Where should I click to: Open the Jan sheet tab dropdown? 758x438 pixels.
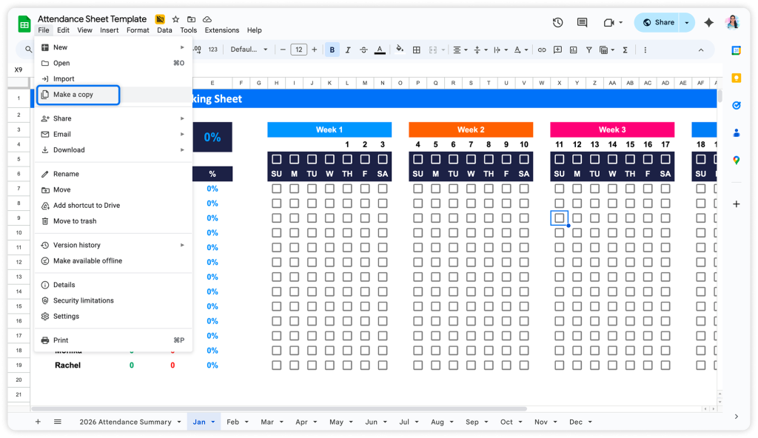point(213,421)
